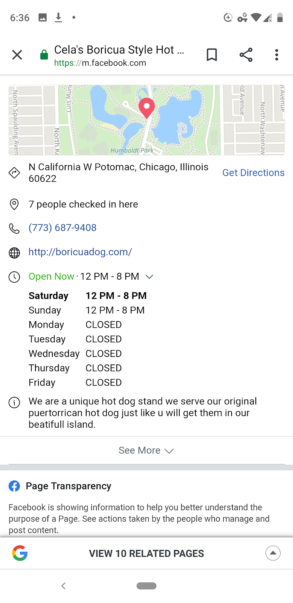Click the globe icon beside the website link
Image resolution: width=293 pixels, height=603 pixels.
(14, 253)
